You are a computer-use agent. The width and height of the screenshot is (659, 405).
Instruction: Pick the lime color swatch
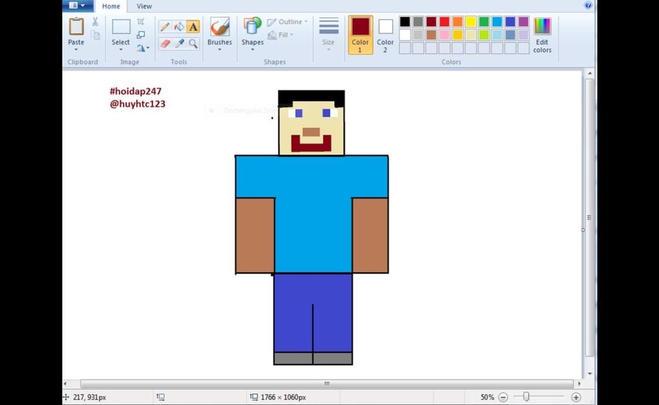pos(484,35)
